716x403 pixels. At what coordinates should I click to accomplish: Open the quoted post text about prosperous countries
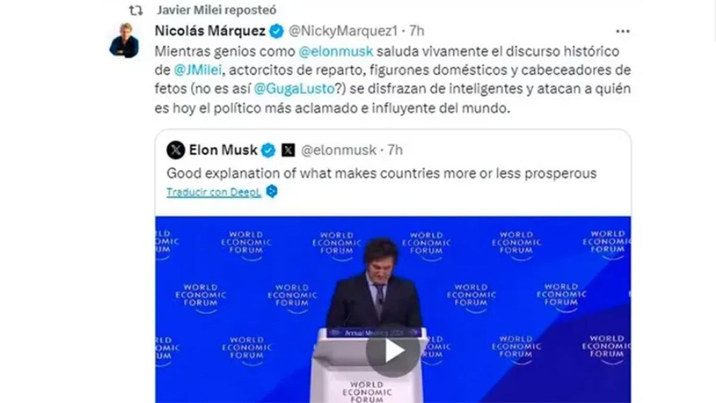pos(381,174)
